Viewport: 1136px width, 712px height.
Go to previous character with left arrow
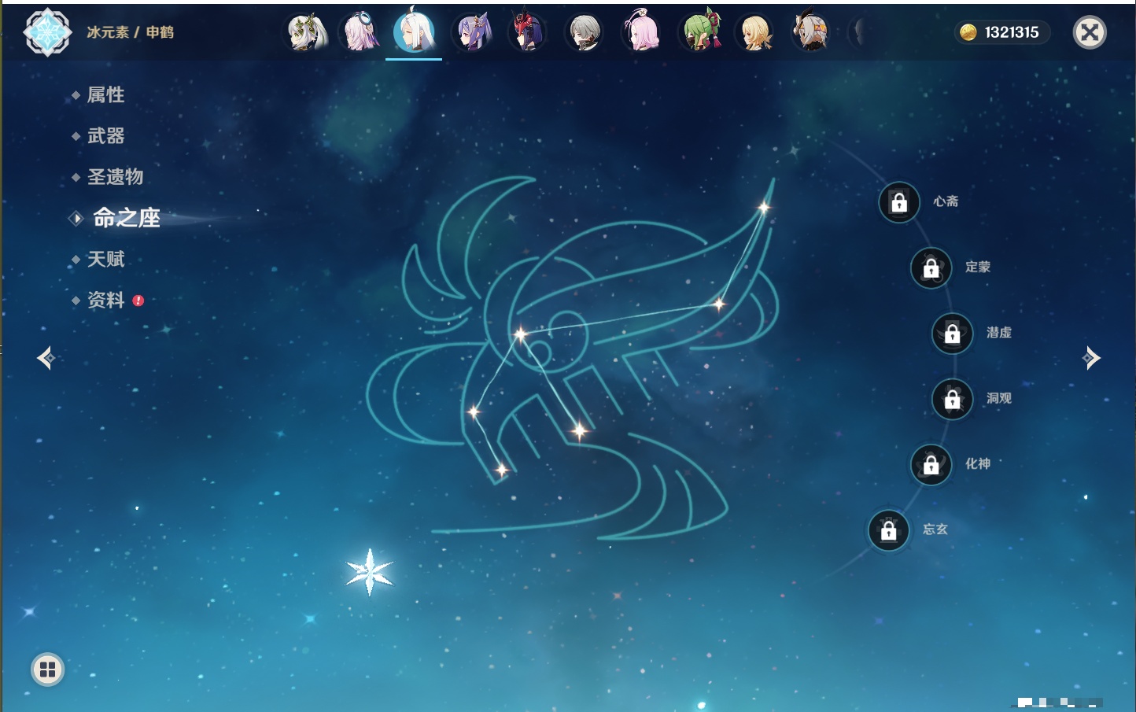click(46, 358)
